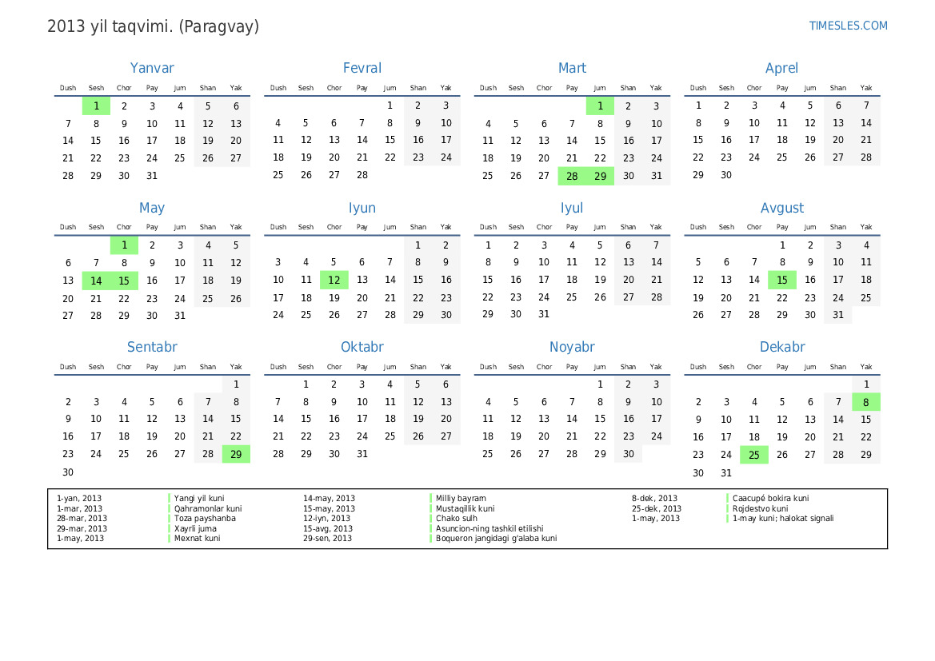Select the Avgust month title
Image resolution: width=935 pixels, height=661 pixels.
coord(781,208)
